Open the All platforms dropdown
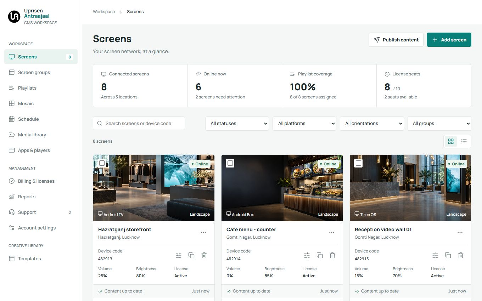Viewport: 482px width, 301px height. 304,124
